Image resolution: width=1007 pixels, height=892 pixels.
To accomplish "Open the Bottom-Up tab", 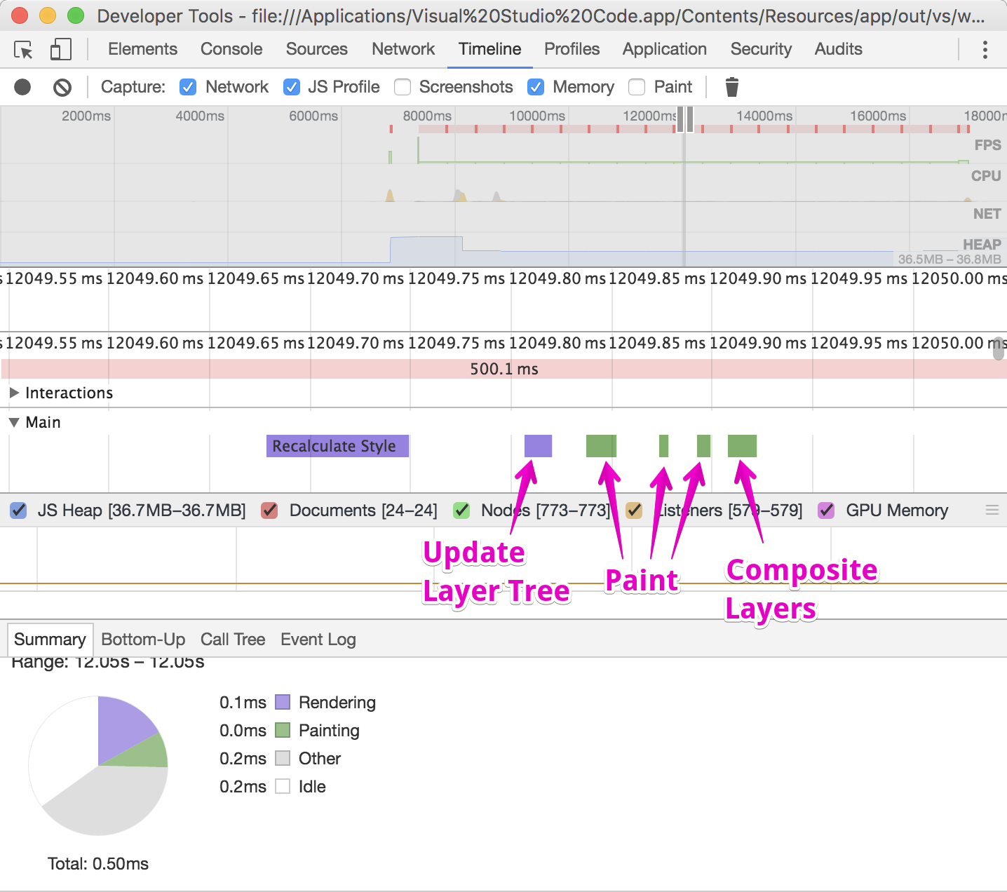I will pos(143,640).
